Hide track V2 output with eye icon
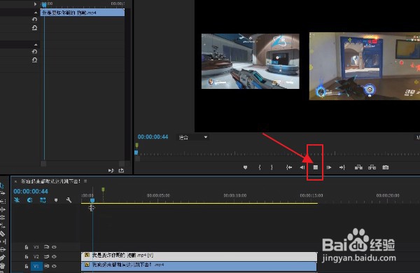420x273 pixels. tap(54, 257)
